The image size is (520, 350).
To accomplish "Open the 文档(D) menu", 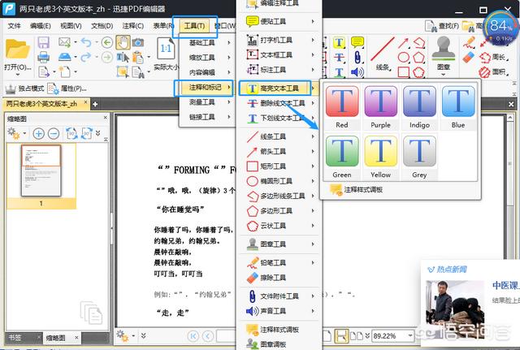I will point(102,26).
